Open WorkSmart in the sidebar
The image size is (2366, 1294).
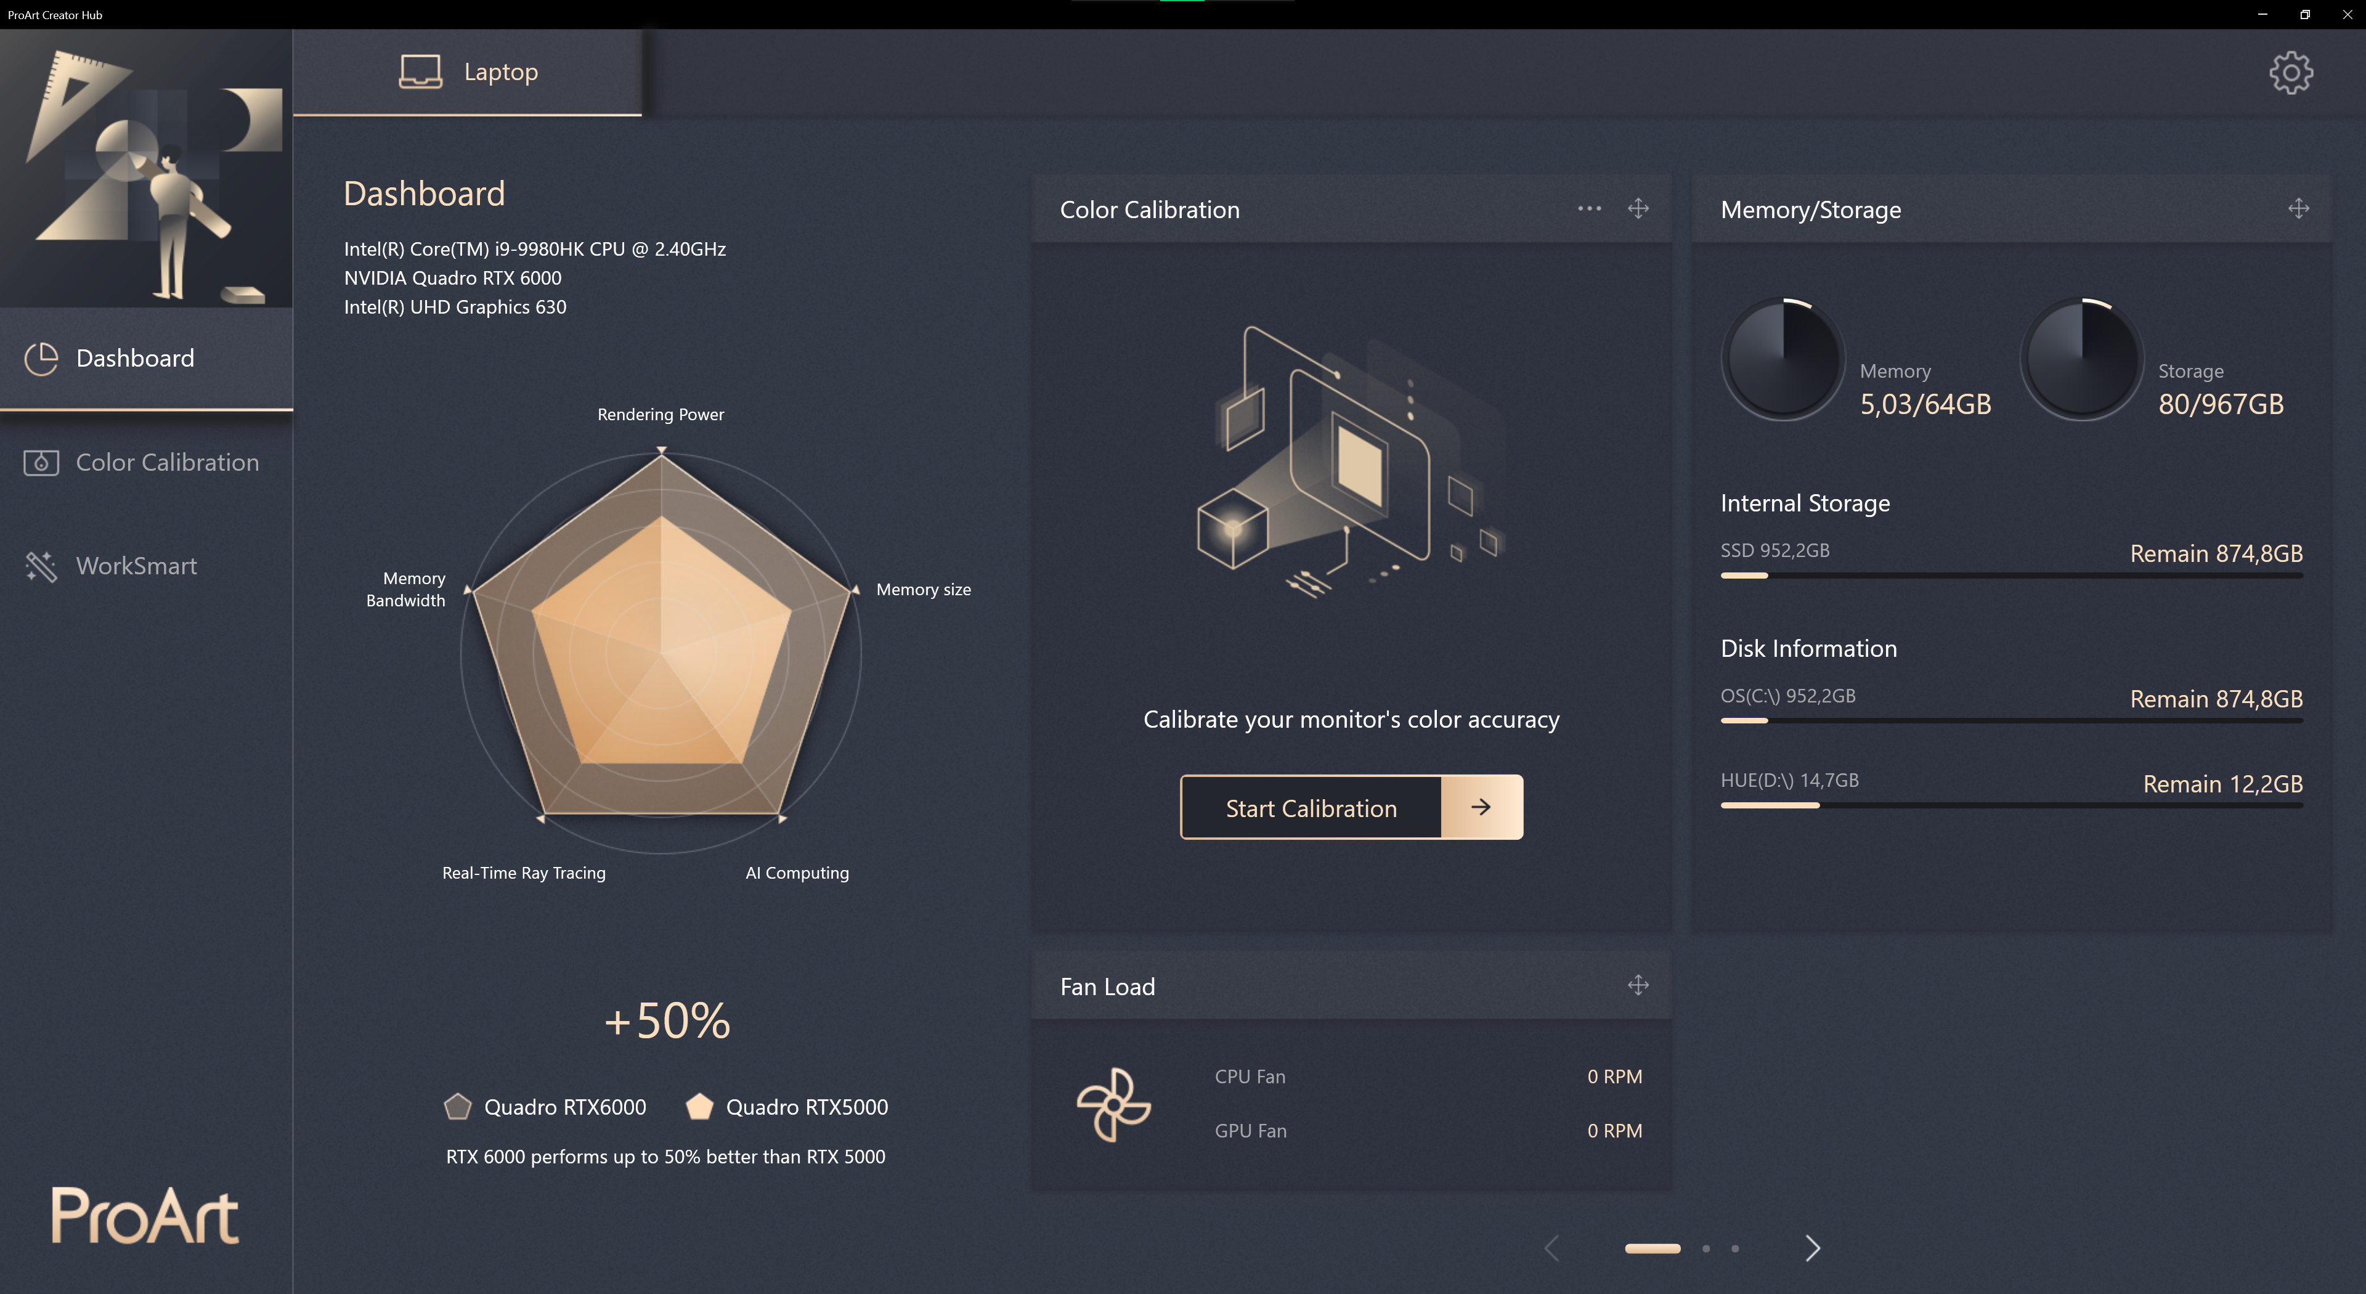point(136,566)
